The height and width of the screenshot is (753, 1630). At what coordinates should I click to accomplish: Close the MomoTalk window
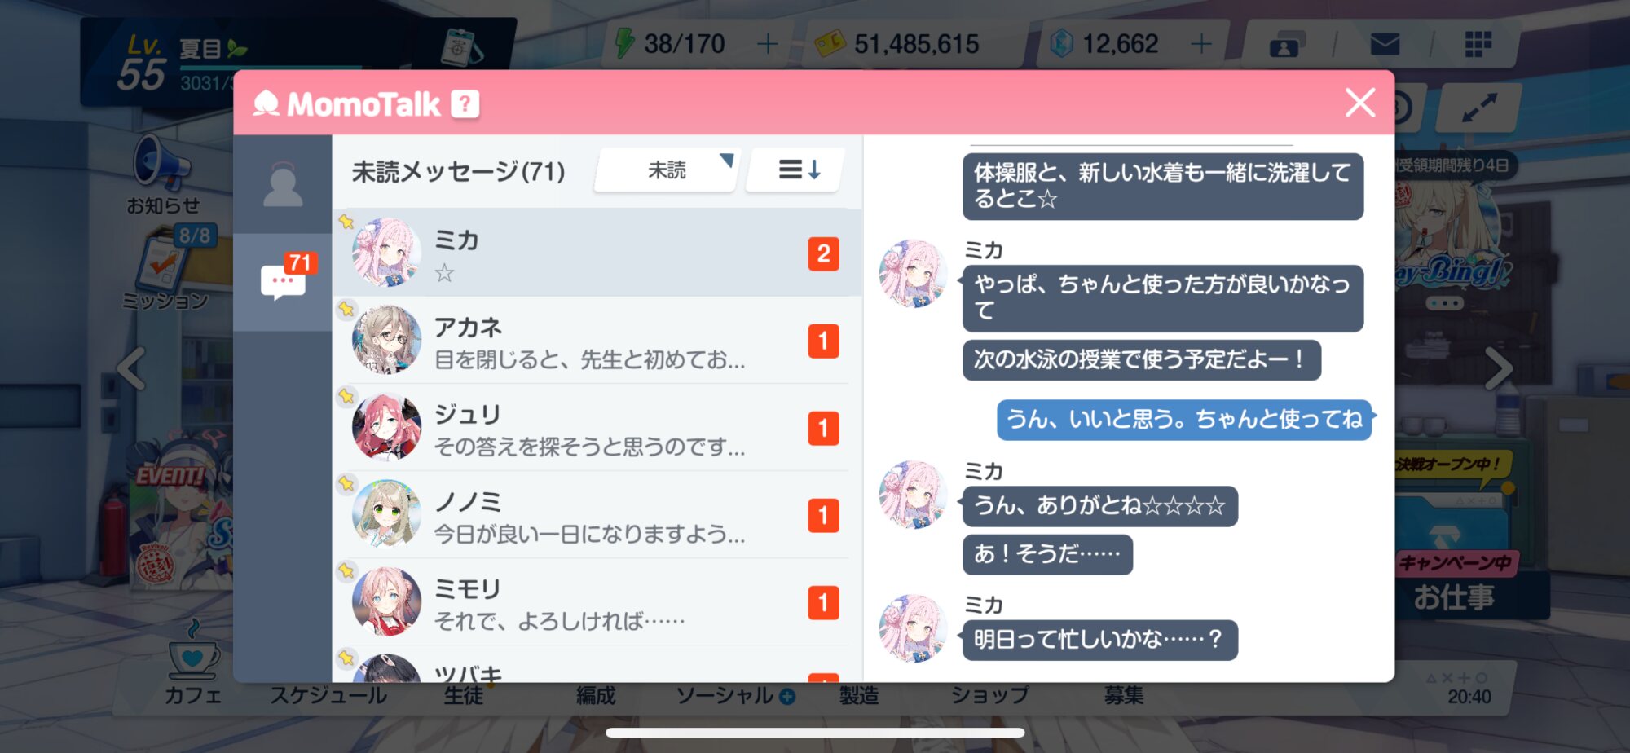pos(1359,103)
